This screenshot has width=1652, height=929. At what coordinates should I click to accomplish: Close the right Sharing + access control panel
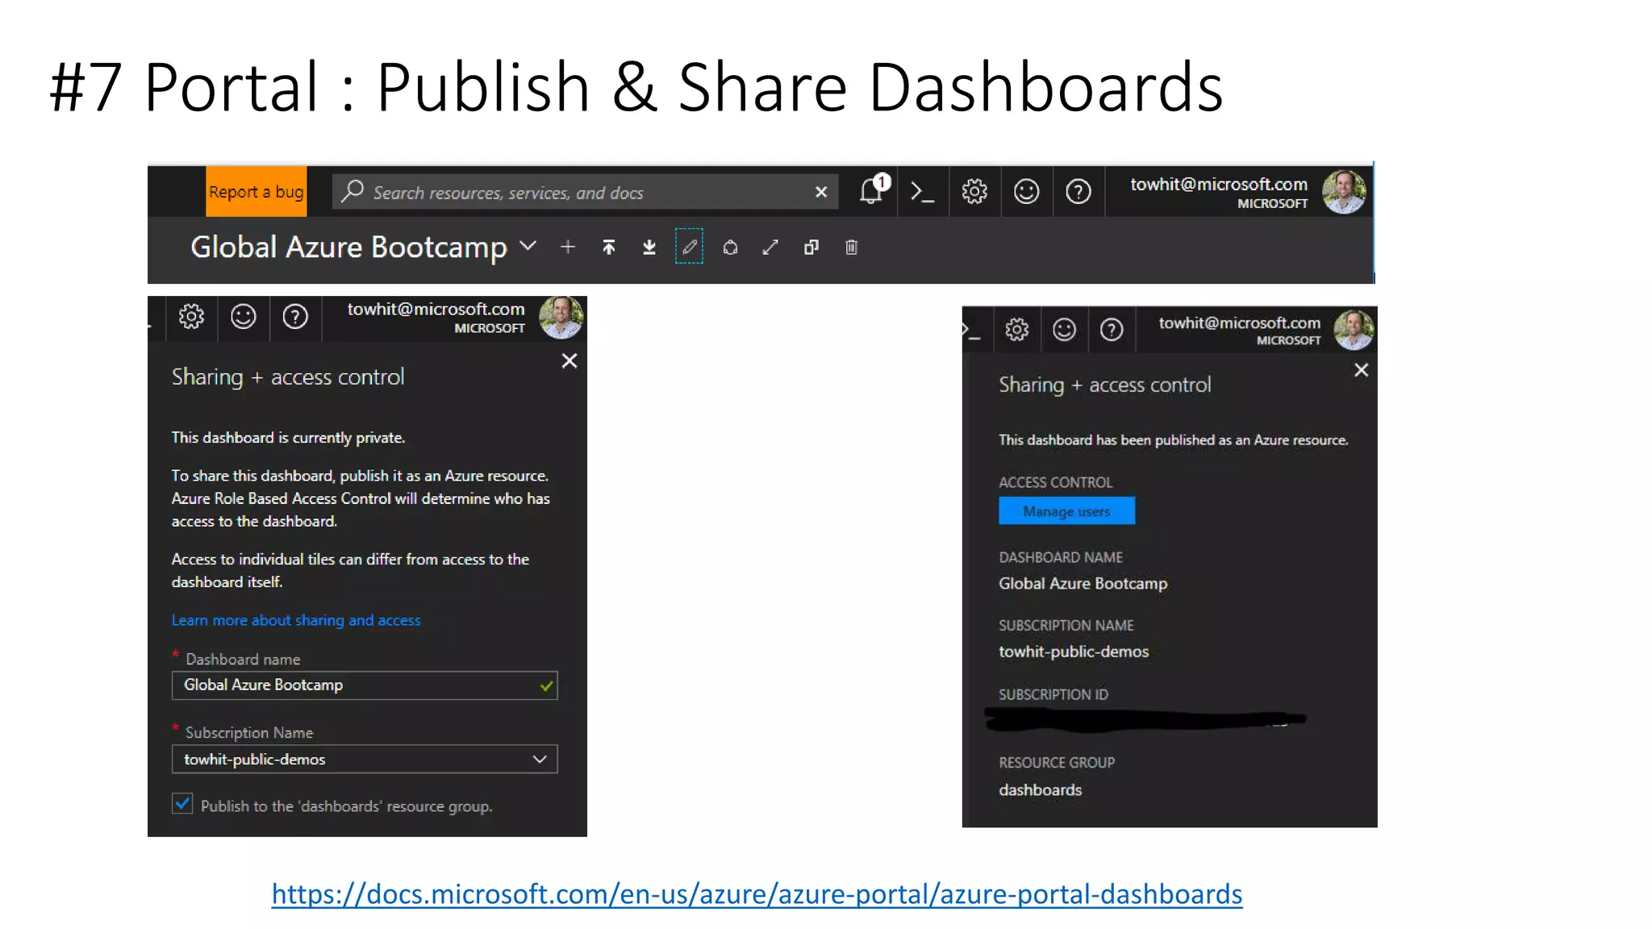[x=1362, y=370]
